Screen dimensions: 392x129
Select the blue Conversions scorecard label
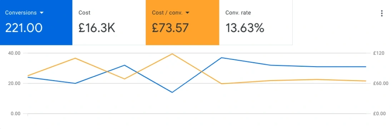(21, 13)
